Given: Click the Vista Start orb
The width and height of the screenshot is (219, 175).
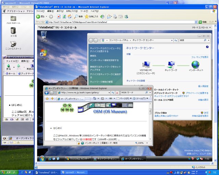Looking at the screenshot, I should pyautogui.click(x=42, y=159).
